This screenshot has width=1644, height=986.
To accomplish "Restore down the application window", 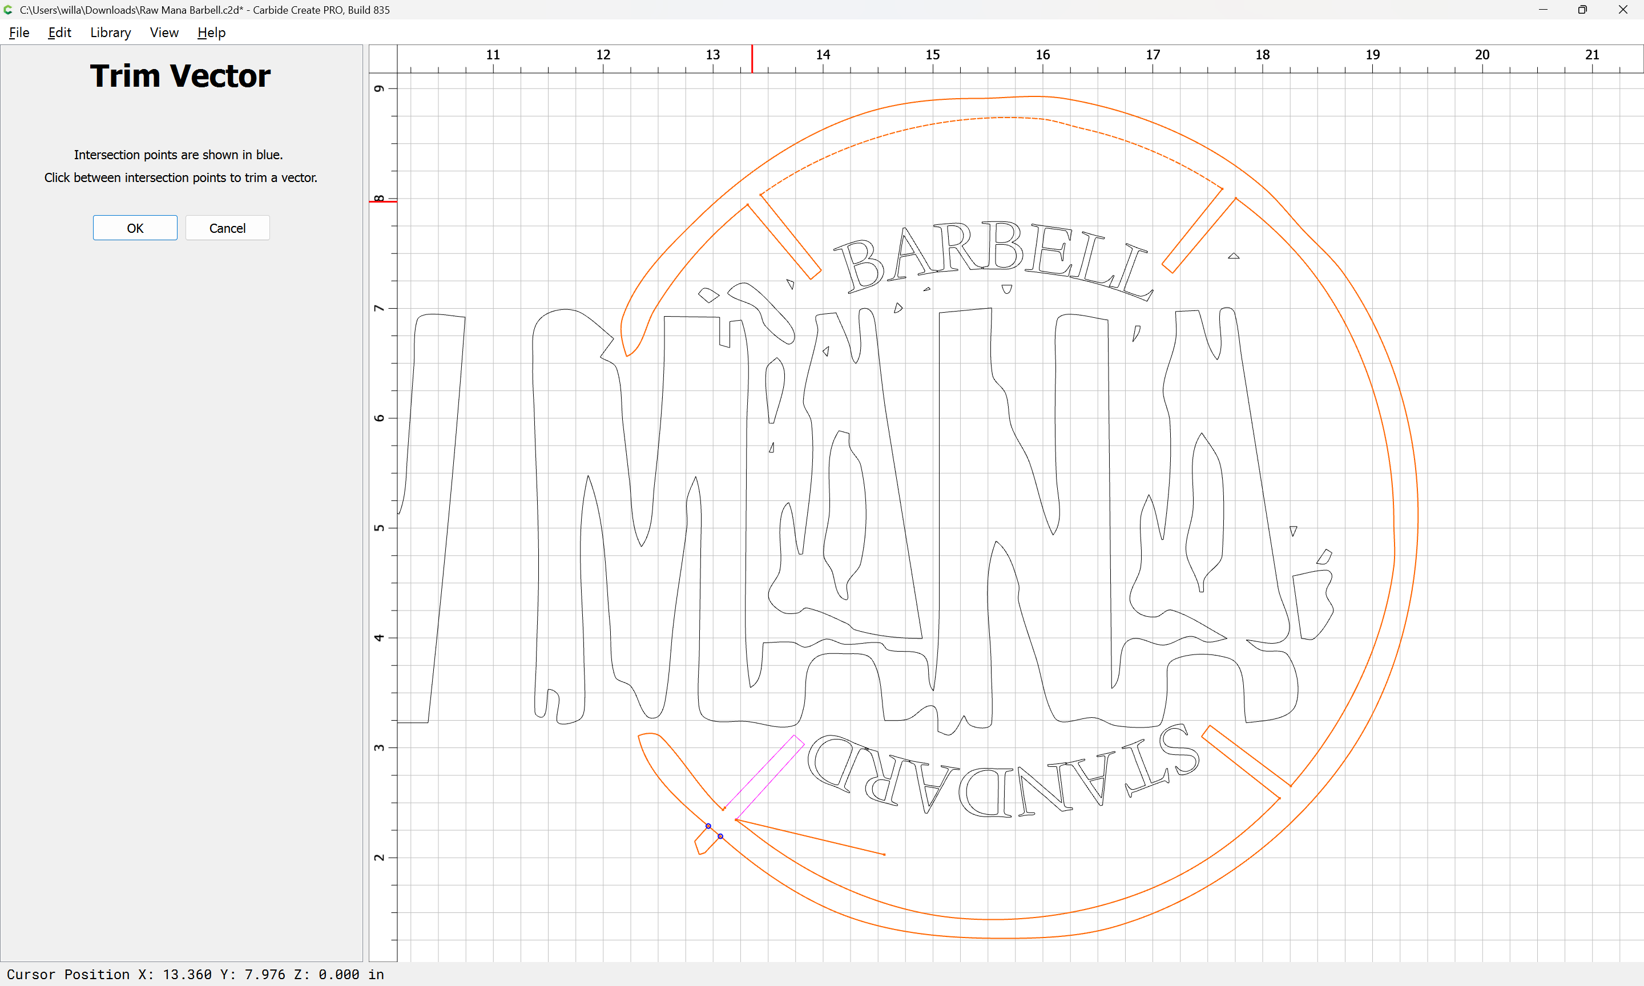I will point(1582,10).
